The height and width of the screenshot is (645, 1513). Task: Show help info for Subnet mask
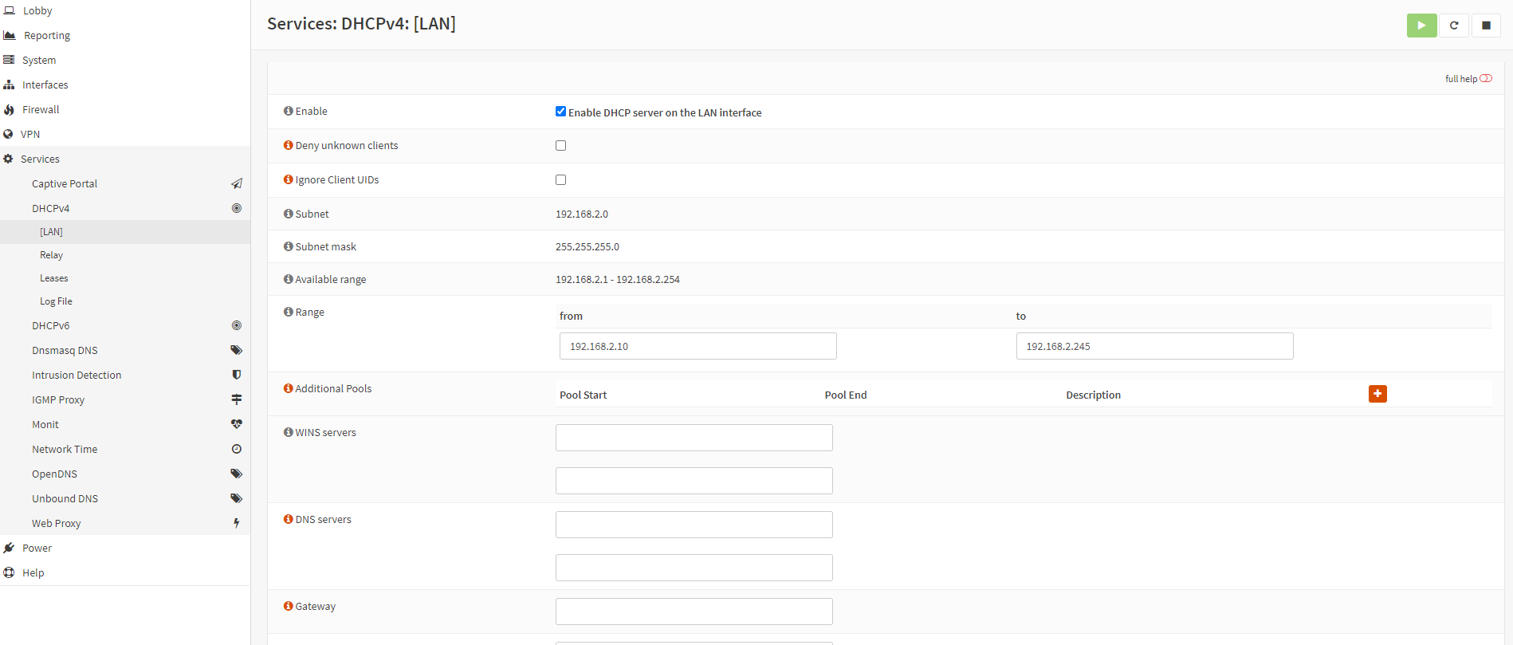(x=289, y=246)
